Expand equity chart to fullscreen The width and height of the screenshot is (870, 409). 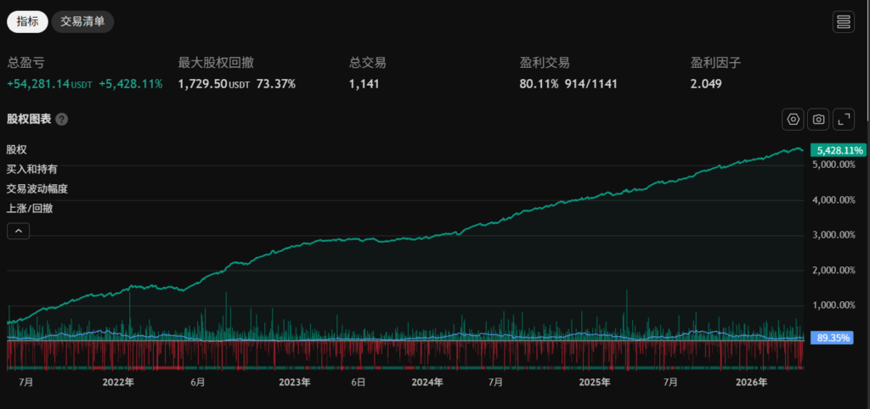[844, 119]
